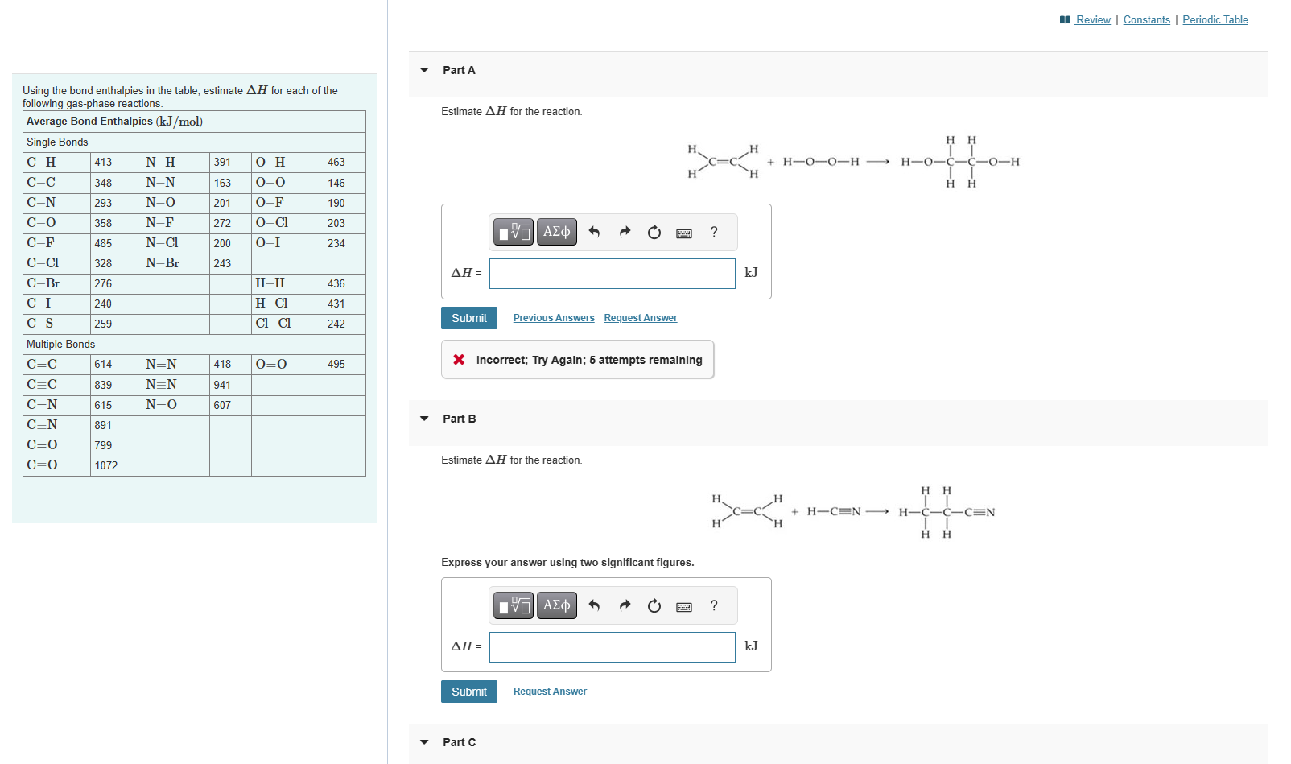Submit the Part A answer
Viewport: 1291px width, 764px height.
click(468, 318)
